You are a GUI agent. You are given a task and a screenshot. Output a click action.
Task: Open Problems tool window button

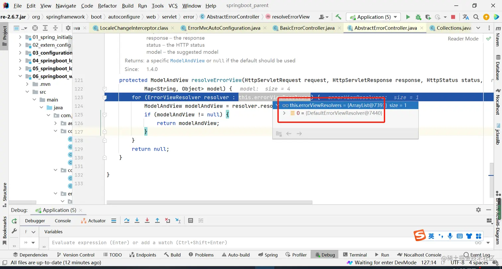click(x=201, y=255)
